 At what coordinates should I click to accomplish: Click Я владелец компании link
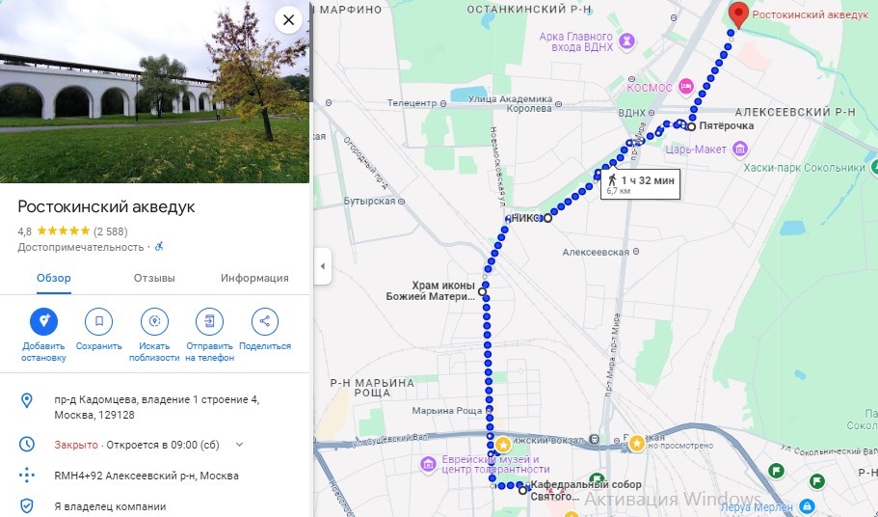coord(110,506)
